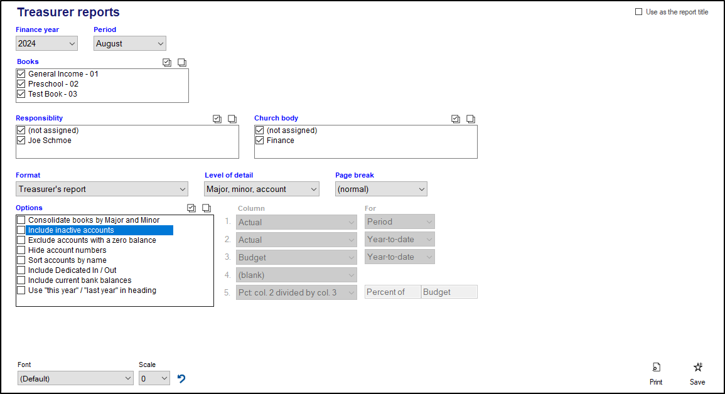This screenshot has height=394, width=725.
Task: Open the Level of detail dropdown
Action: coord(262,189)
